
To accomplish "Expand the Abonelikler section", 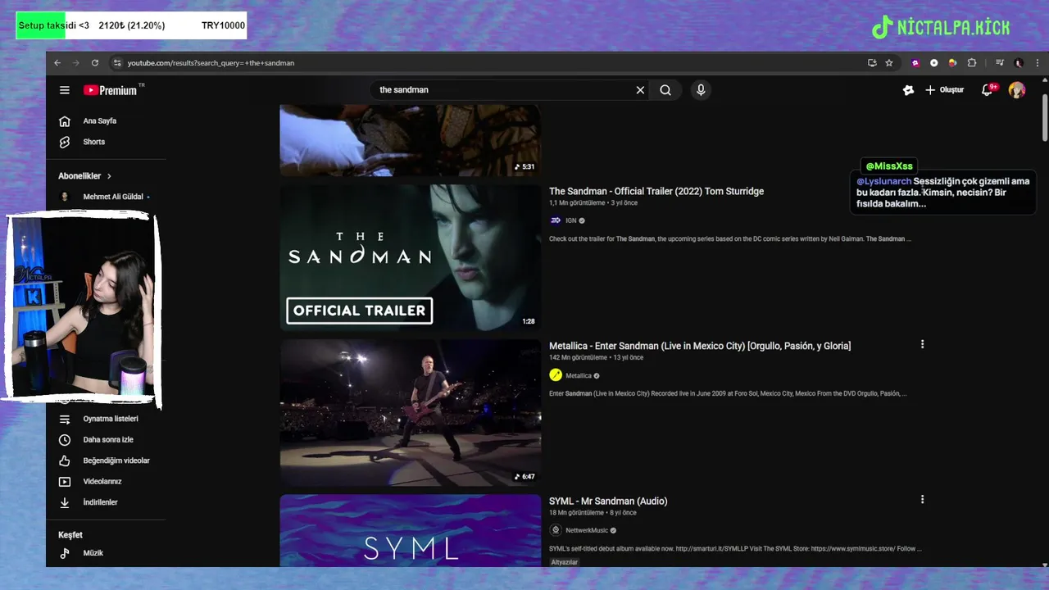I will click(84, 176).
